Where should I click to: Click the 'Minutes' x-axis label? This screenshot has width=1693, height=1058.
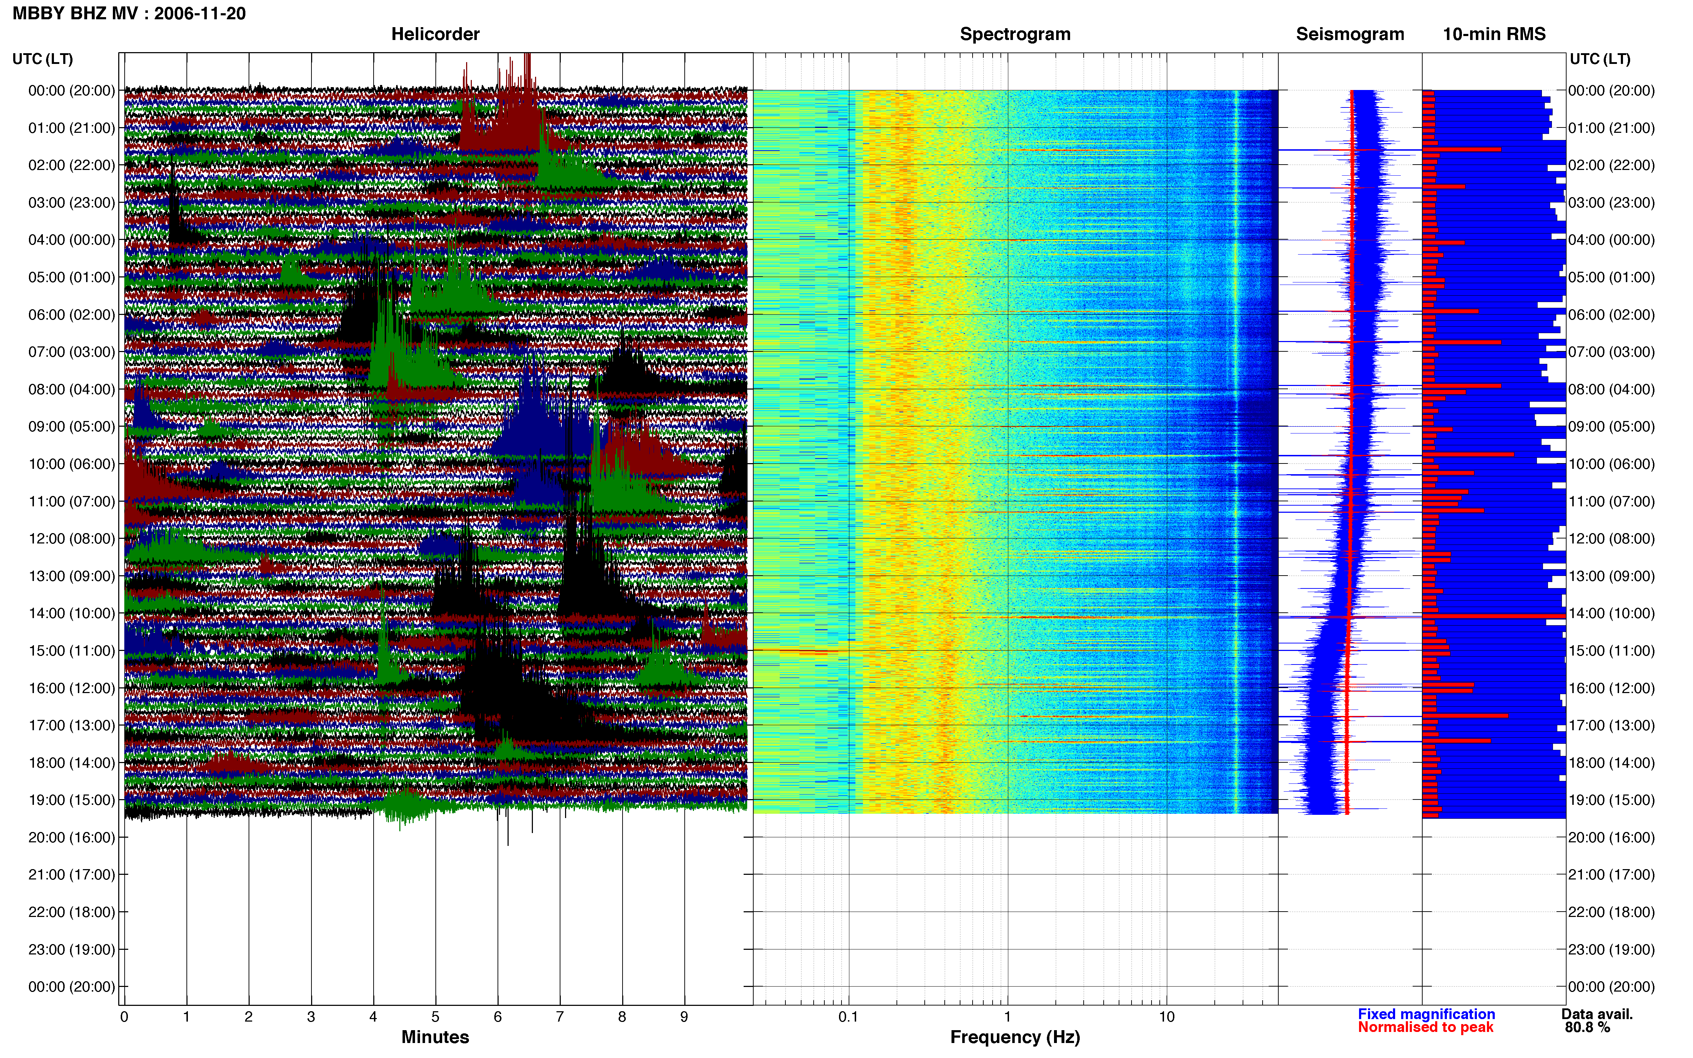point(435,1037)
